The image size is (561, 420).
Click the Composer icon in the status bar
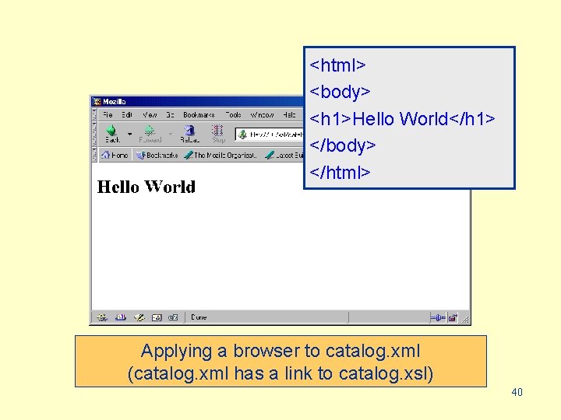click(139, 317)
